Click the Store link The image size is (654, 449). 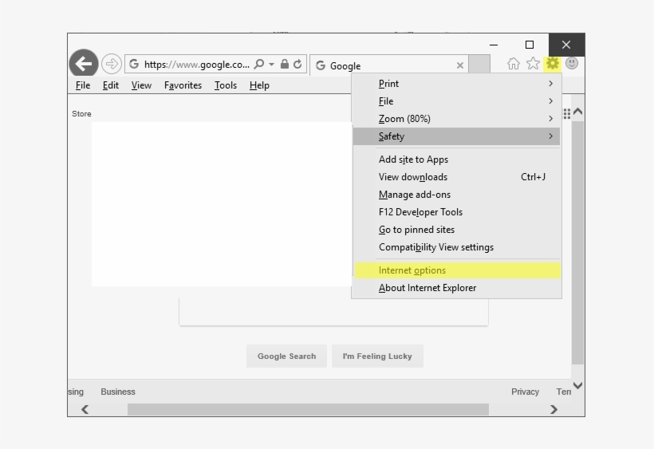(81, 114)
